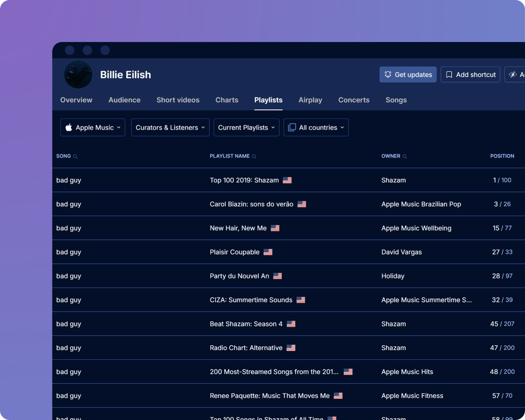Open the search icon beside OWNER header
The width and height of the screenshot is (525, 420).
[x=404, y=156]
